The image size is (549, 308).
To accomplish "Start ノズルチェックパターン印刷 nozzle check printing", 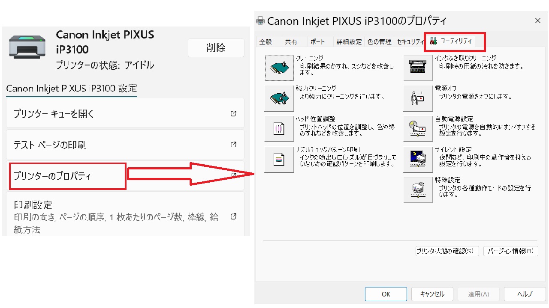I will (x=279, y=159).
